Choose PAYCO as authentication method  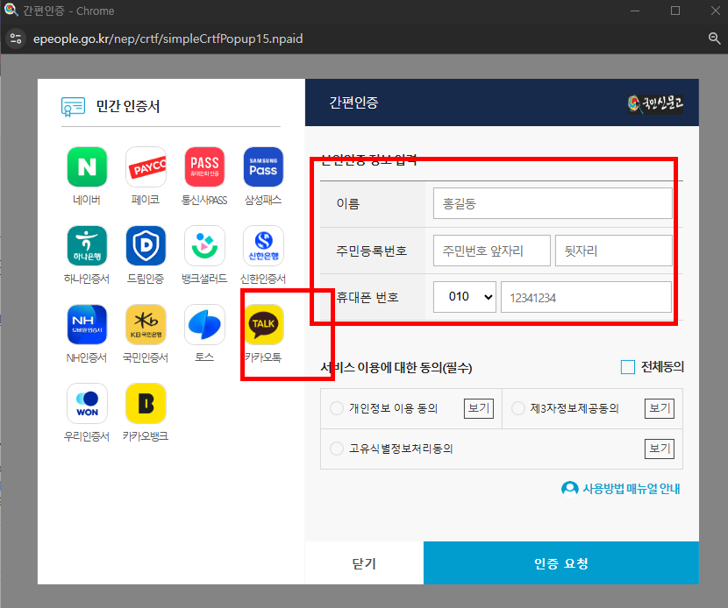pos(145,166)
